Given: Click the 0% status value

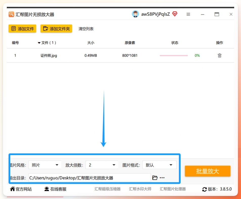Looking at the screenshot, I should coord(197,56).
